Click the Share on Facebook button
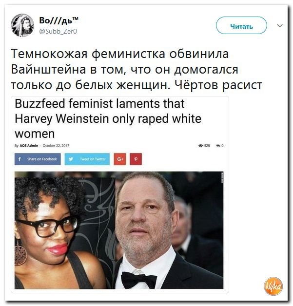This screenshot has height=306, width=293. point(38,159)
